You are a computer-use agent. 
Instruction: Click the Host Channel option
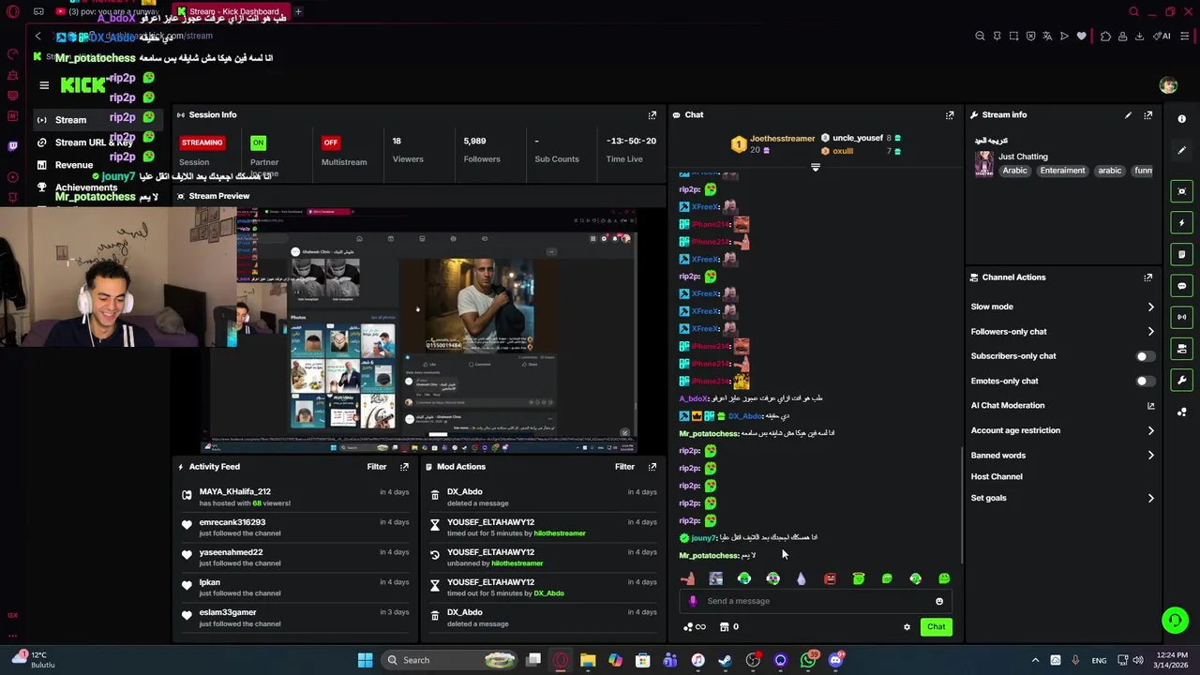point(997,477)
